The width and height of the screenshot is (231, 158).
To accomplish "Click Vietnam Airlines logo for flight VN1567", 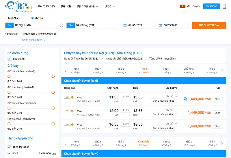I will point(69,125).
